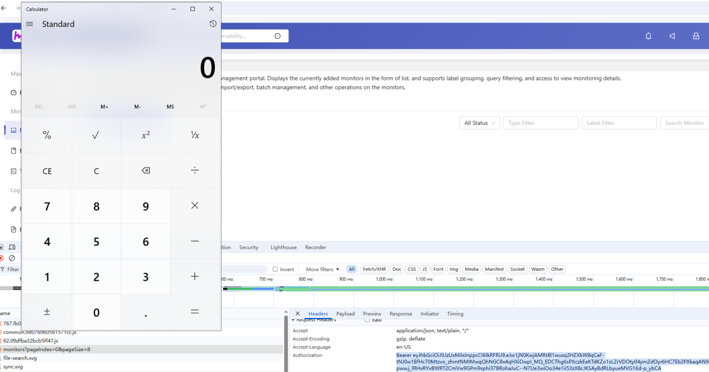Open notifications bell in web app header

coord(648,36)
